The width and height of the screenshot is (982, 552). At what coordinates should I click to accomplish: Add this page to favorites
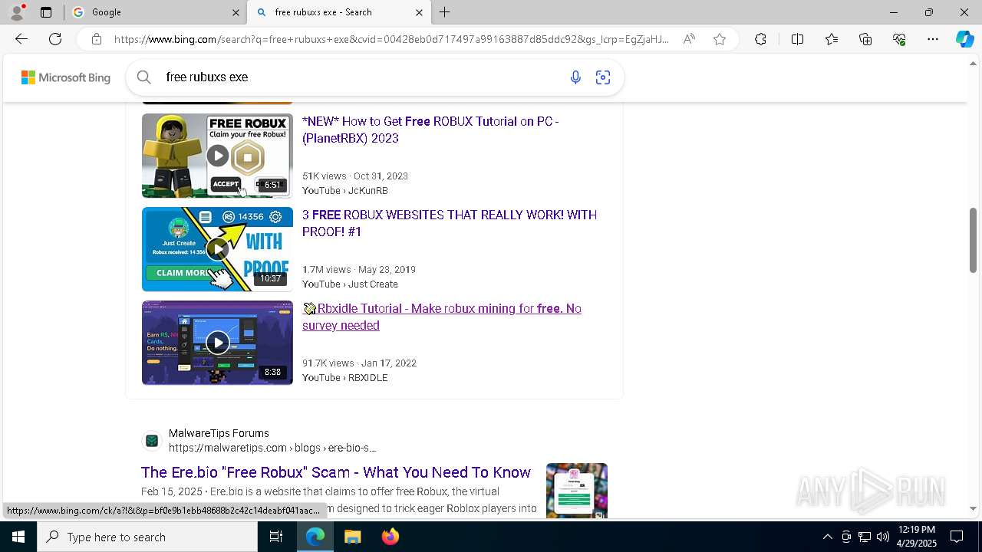pyautogui.click(x=720, y=39)
